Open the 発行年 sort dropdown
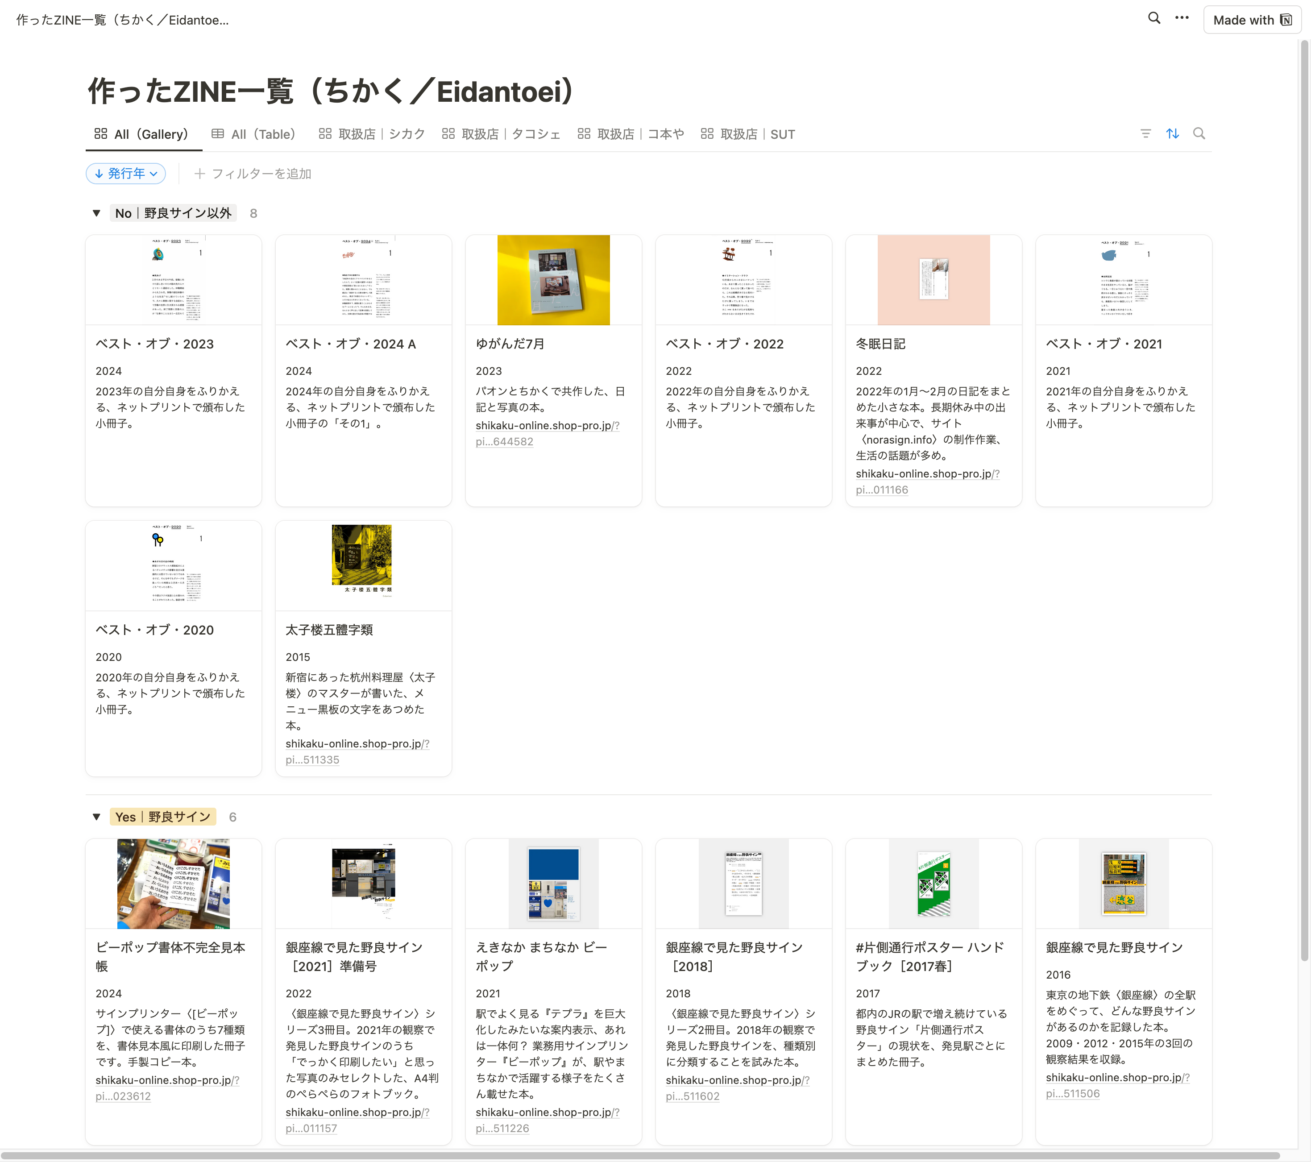 pyautogui.click(x=126, y=174)
